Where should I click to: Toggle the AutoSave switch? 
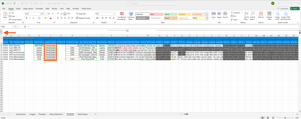pos(16,3)
